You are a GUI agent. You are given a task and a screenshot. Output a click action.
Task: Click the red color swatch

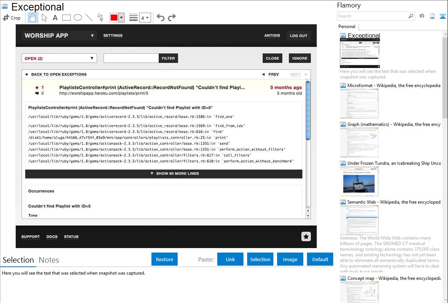(114, 18)
